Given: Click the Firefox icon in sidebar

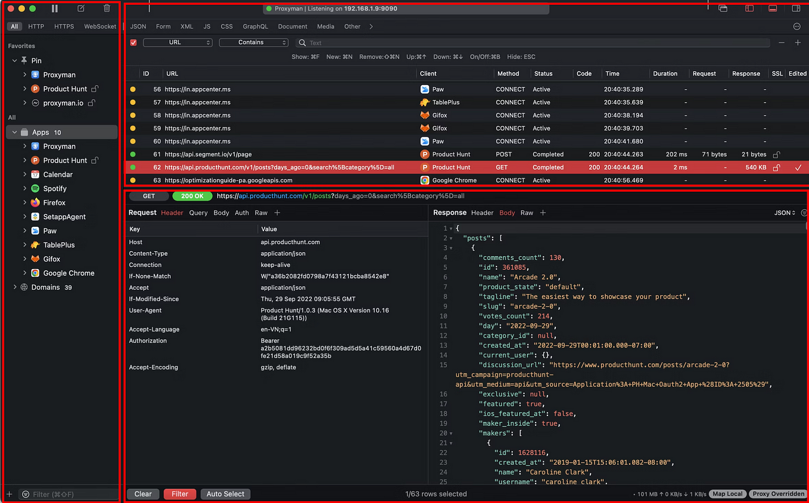Looking at the screenshot, I should pos(35,202).
